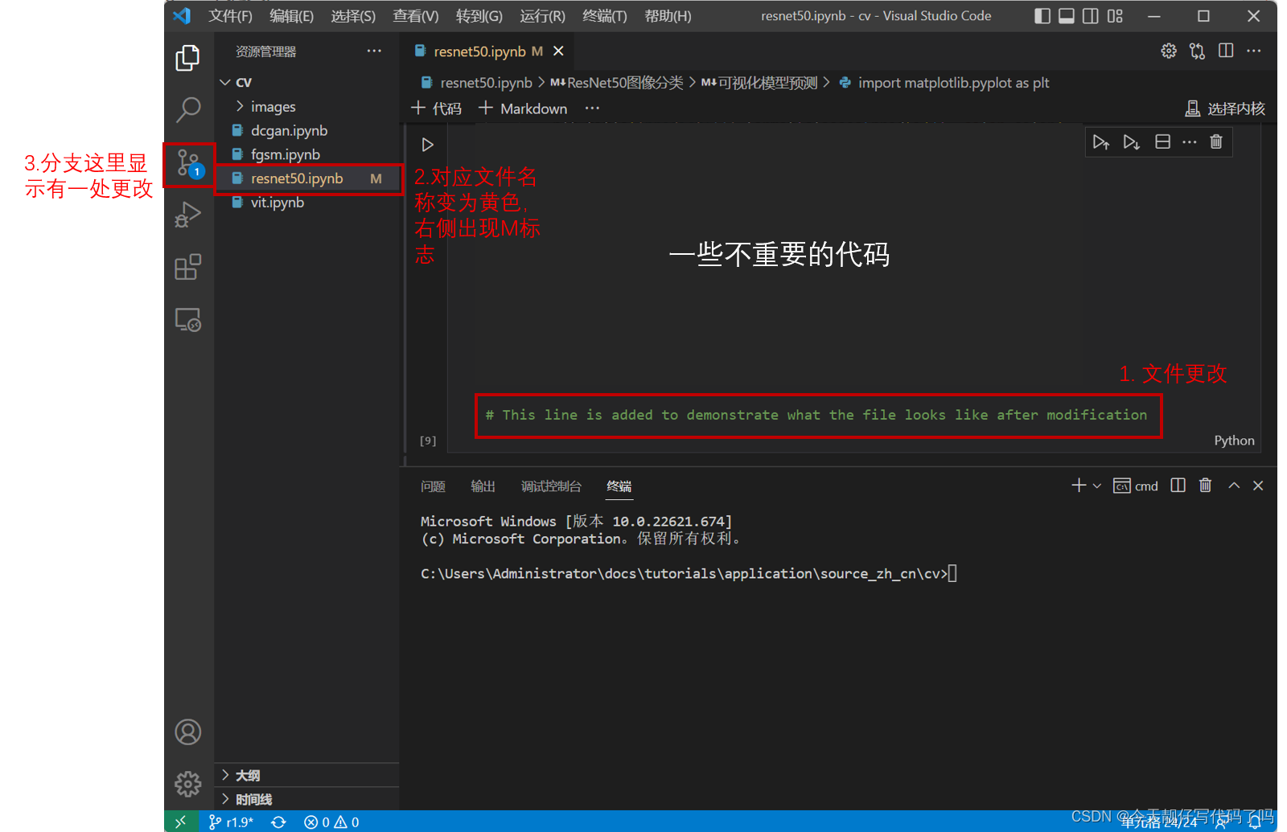Toggle the primary sidebar layout control
The width and height of the screenshot is (1287, 832).
[x=1042, y=15]
